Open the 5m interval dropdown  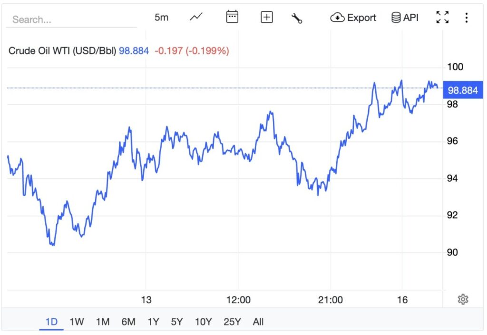(x=161, y=18)
